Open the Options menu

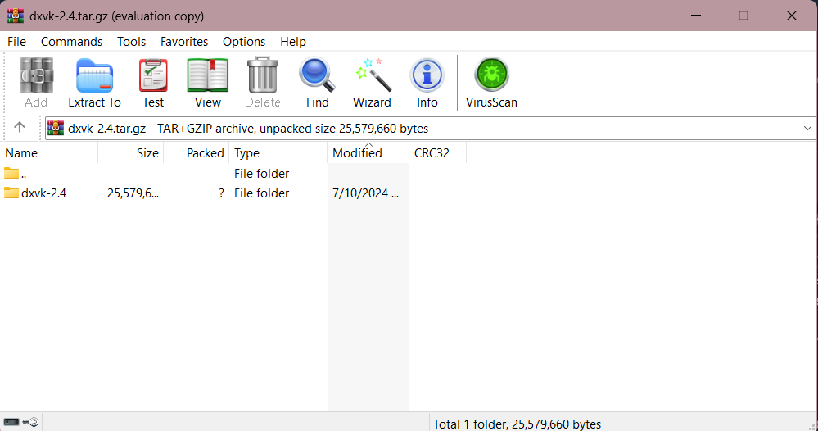coord(244,41)
